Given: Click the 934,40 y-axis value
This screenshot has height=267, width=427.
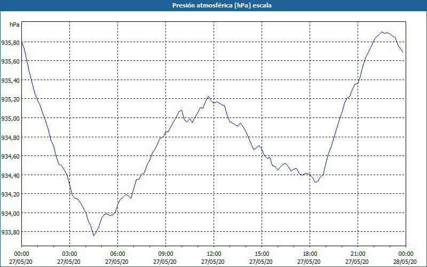Looking at the screenshot, I should (10, 176).
